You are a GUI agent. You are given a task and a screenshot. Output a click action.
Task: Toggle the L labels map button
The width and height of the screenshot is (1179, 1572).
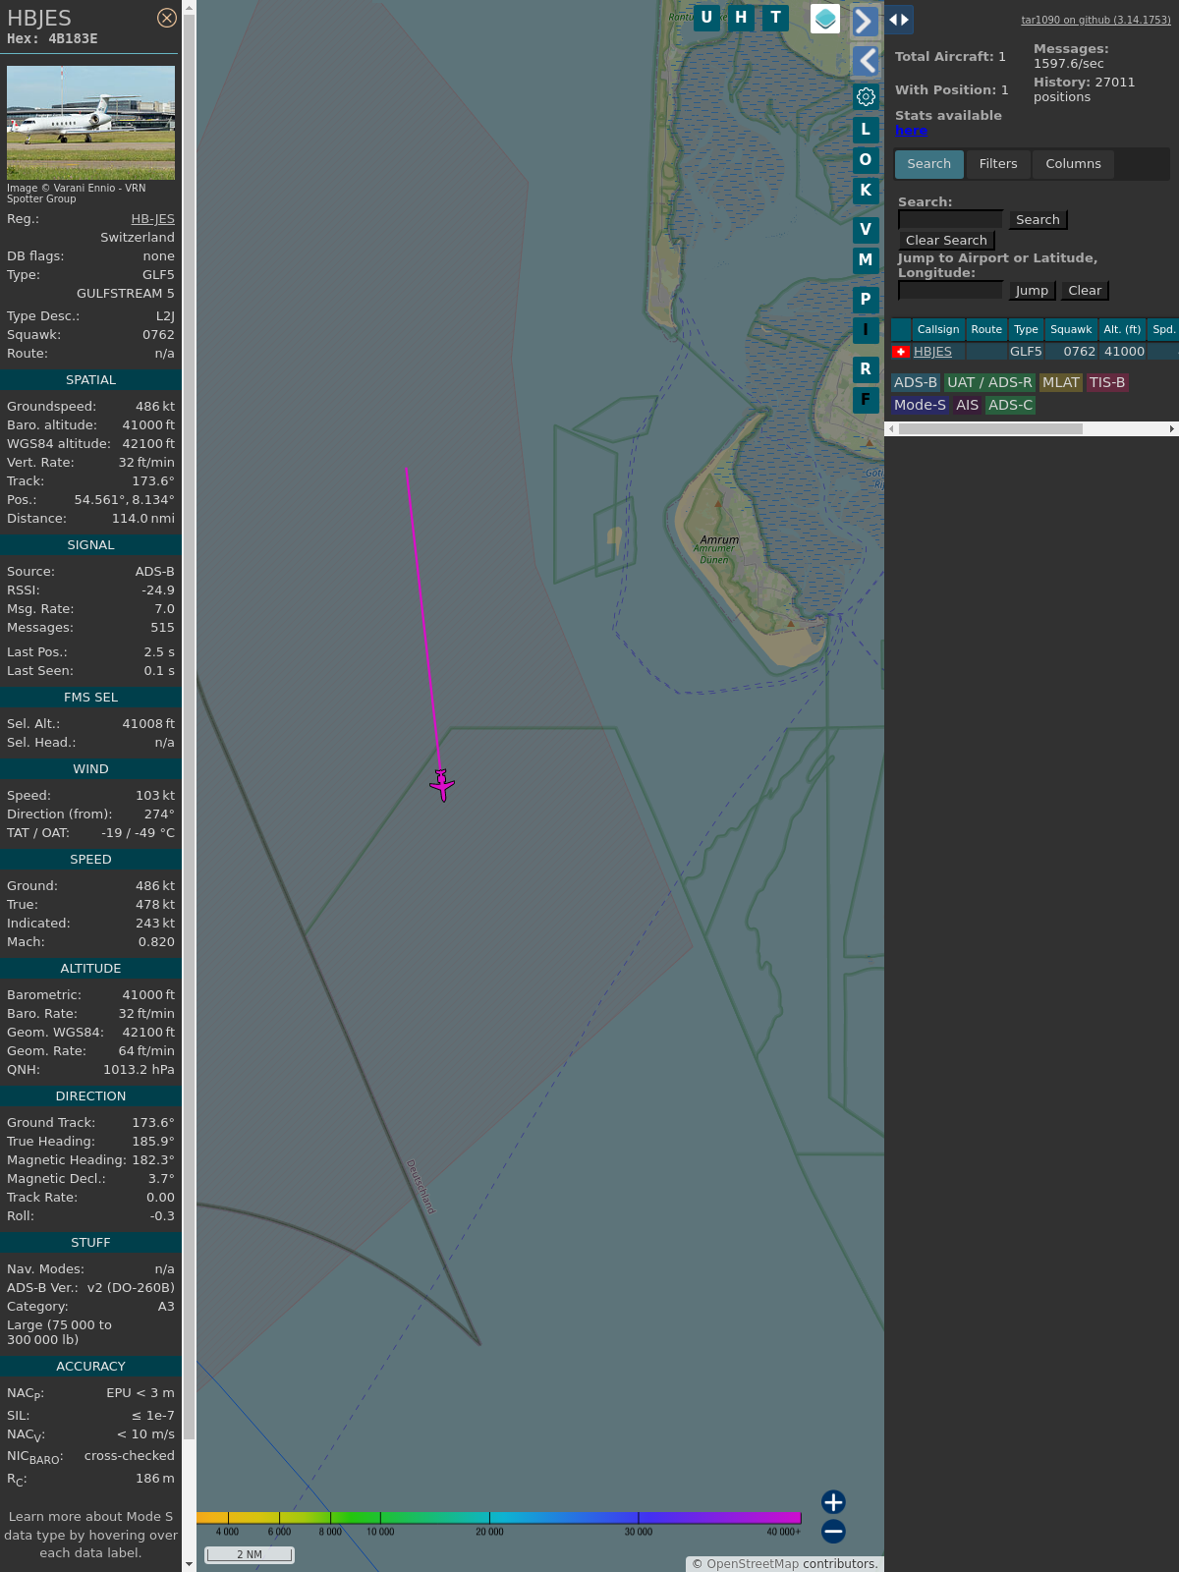[866, 130]
